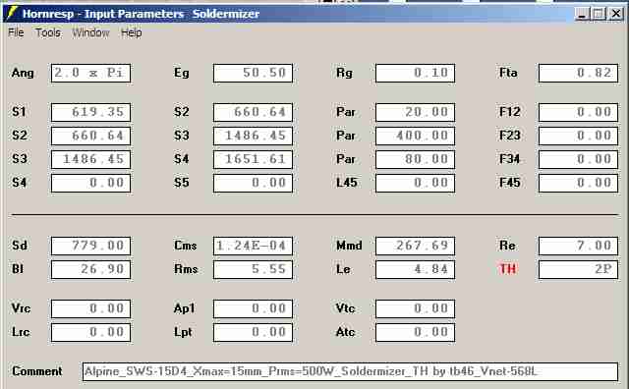Open the Help menu
The image size is (629, 389).
(131, 32)
